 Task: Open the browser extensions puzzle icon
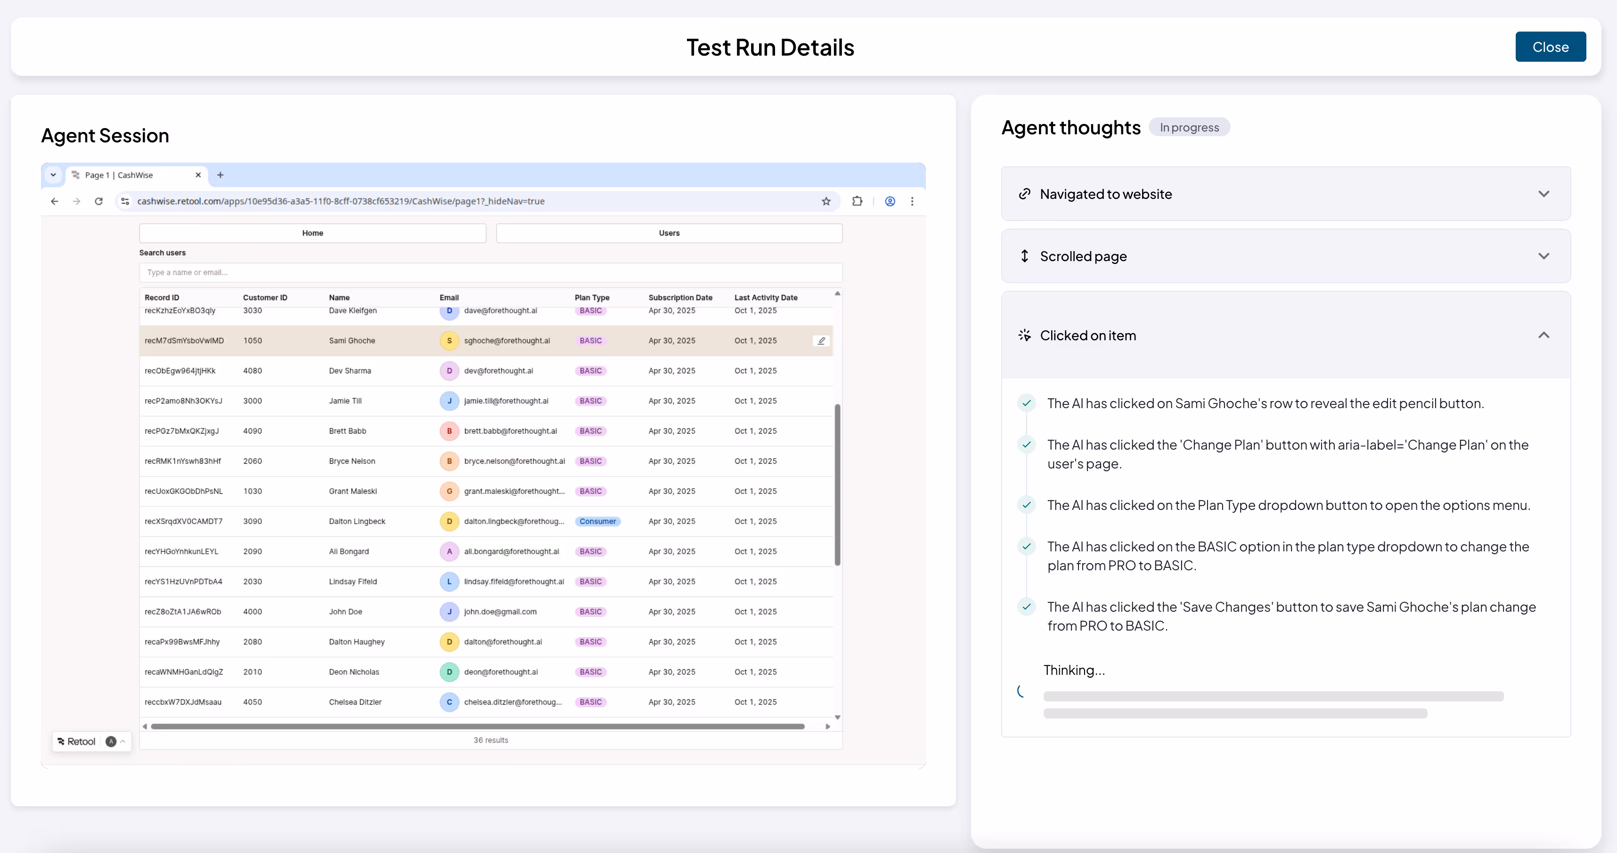(857, 202)
